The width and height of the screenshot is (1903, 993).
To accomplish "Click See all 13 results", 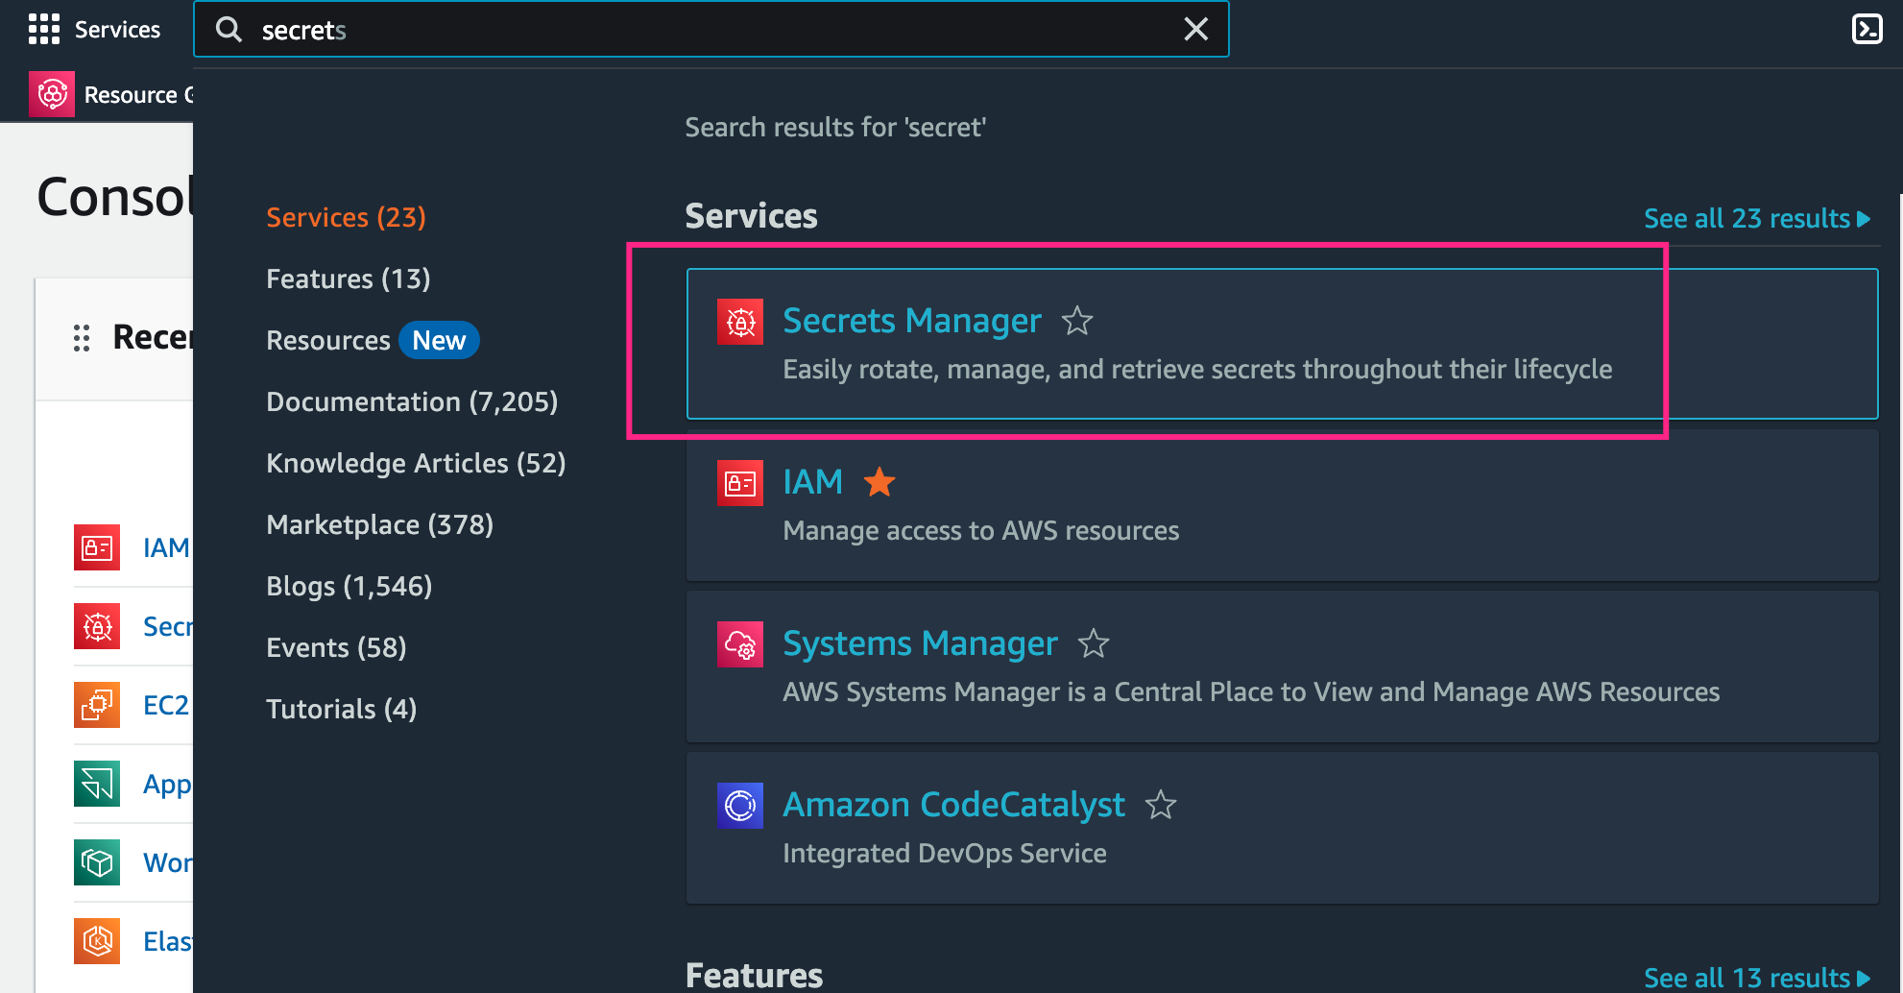I will pyautogui.click(x=1757, y=978).
